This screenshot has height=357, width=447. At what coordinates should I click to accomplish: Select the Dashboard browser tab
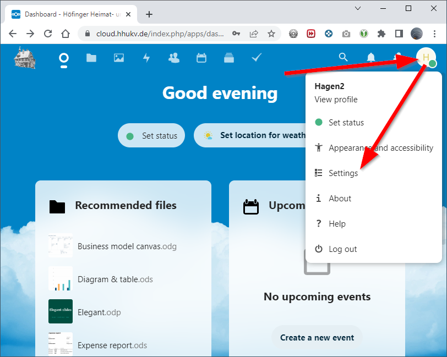tap(71, 14)
